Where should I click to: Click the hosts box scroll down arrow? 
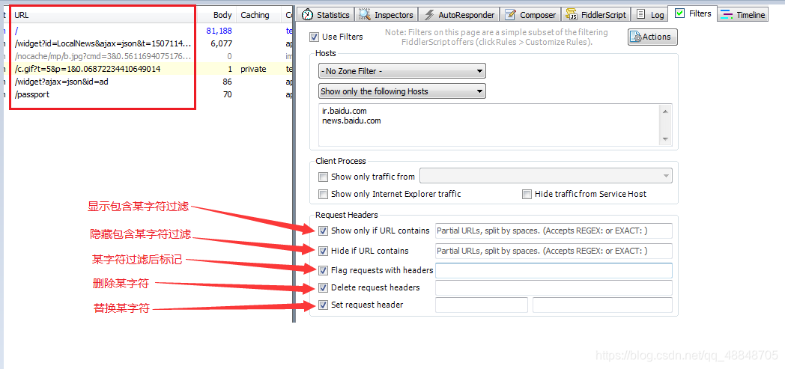coord(665,138)
